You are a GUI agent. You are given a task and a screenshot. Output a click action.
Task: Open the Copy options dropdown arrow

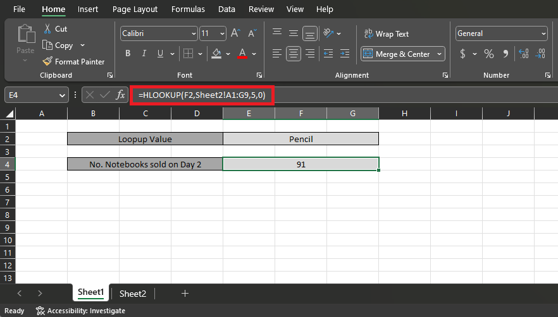pyautogui.click(x=82, y=45)
